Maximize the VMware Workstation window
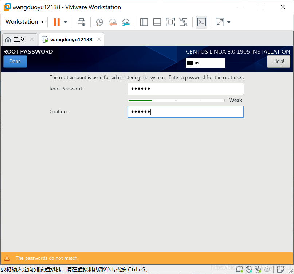The image size is (294, 274). [261, 7]
